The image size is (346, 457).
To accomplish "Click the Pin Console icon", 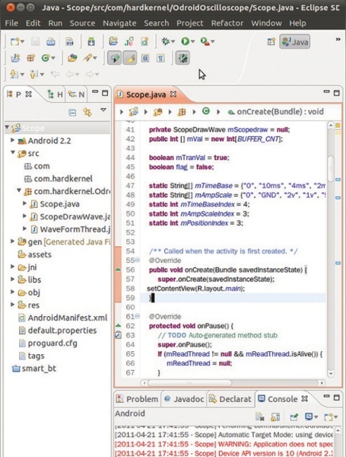I will tap(294, 417).
